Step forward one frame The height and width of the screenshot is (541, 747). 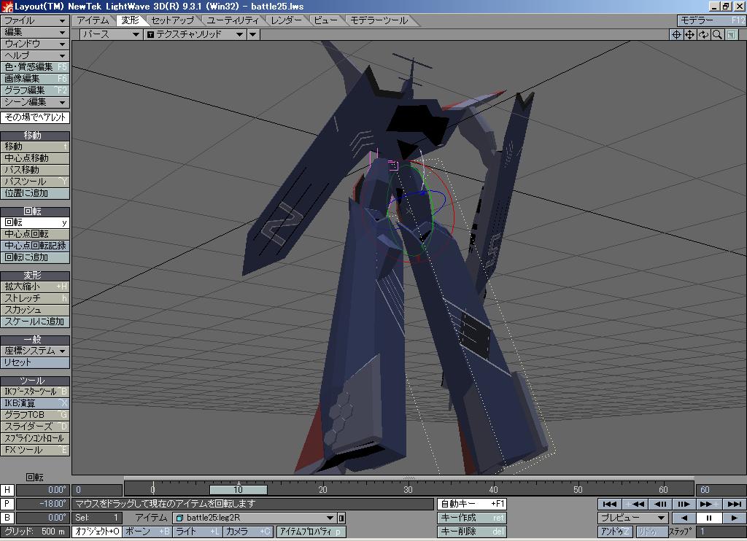(684, 504)
